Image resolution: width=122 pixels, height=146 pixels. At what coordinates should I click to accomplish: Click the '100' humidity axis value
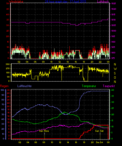[2, 90]
